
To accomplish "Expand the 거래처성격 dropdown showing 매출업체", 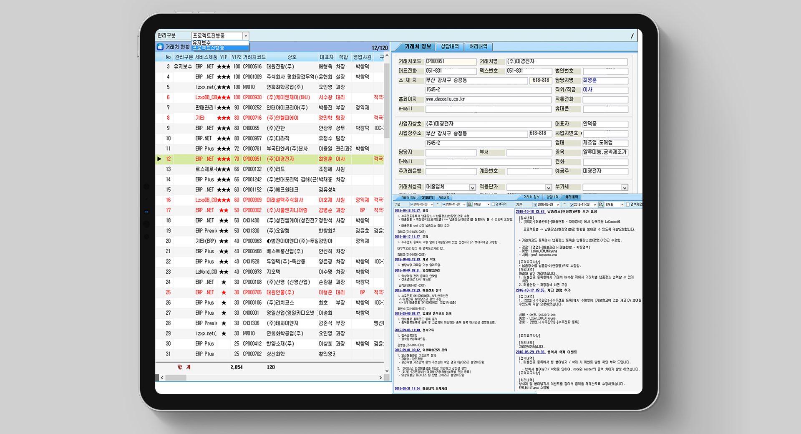I will (x=472, y=187).
